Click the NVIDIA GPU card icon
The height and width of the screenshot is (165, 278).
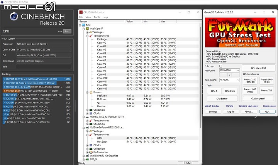point(87,128)
